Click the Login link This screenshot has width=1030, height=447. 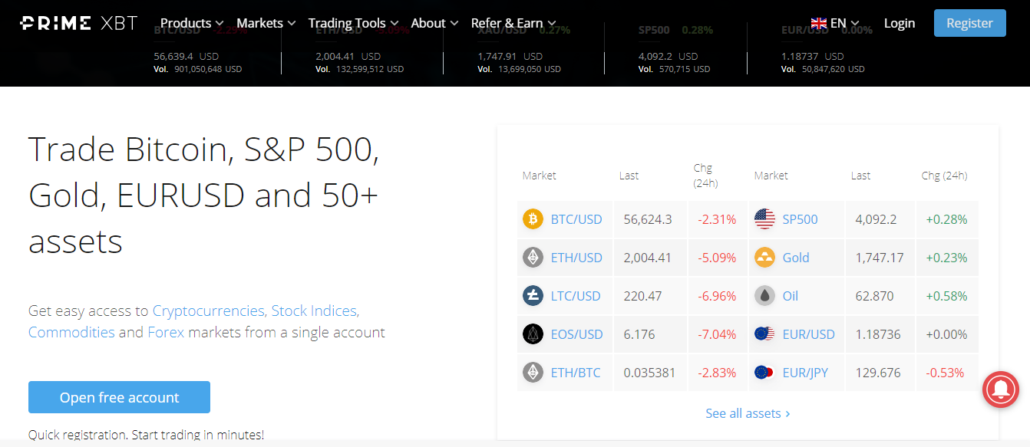pyautogui.click(x=899, y=23)
